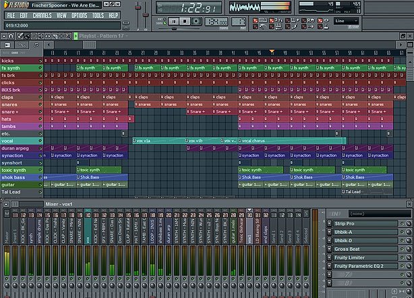The width and height of the screenshot is (414, 298).
Task: Adjust the main volume slider
Action: pyautogui.click(x=138, y=7)
